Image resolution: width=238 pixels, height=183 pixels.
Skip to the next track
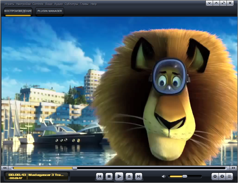click(x=139, y=176)
